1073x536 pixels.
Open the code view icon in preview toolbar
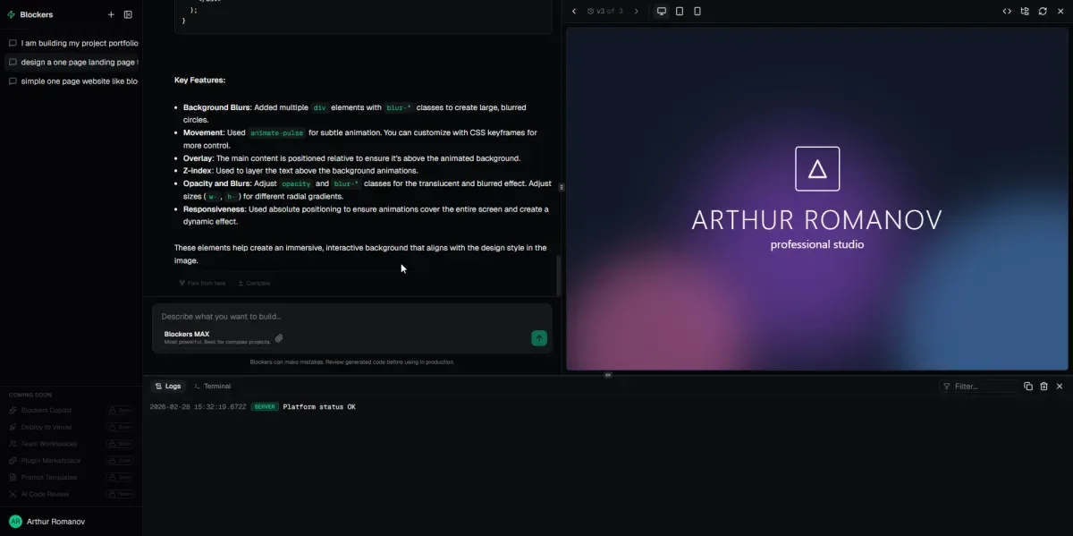coord(1007,11)
